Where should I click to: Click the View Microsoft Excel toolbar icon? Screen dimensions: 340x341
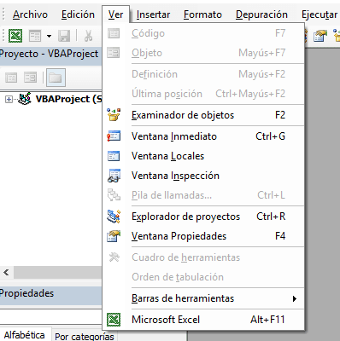[15, 36]
